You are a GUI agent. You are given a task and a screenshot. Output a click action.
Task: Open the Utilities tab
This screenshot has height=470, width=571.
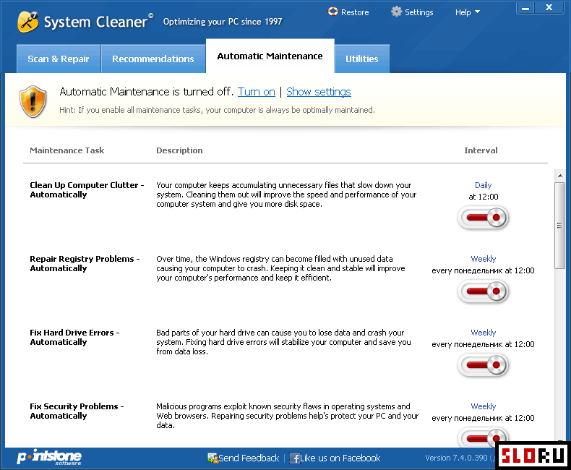point(362,59)
